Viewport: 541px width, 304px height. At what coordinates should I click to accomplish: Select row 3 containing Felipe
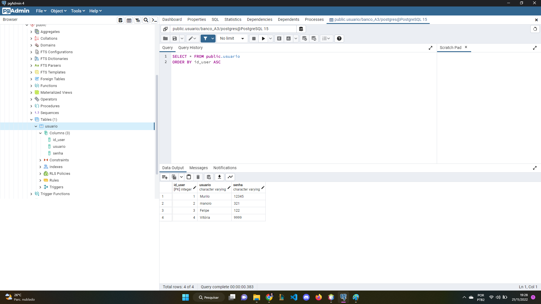click(x=163, y=211)
